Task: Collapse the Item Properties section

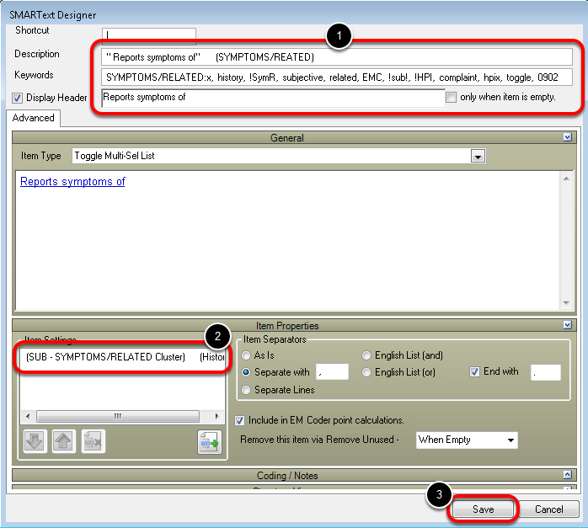Action: [x=568, y=325]
